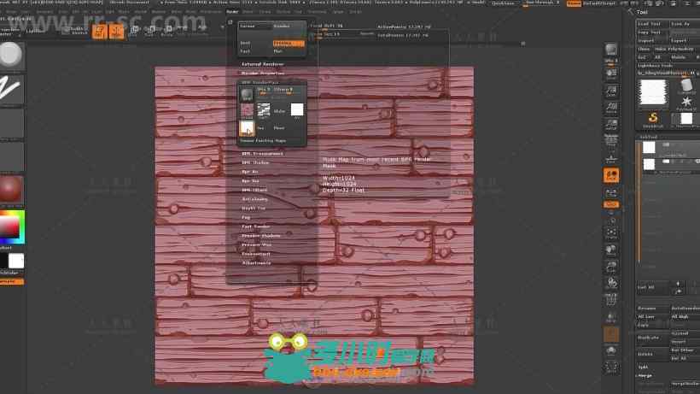Image resolution: width=700 pixels, height=394 pixels.
Task: Toggle Edit mode button
Action: 100,32
